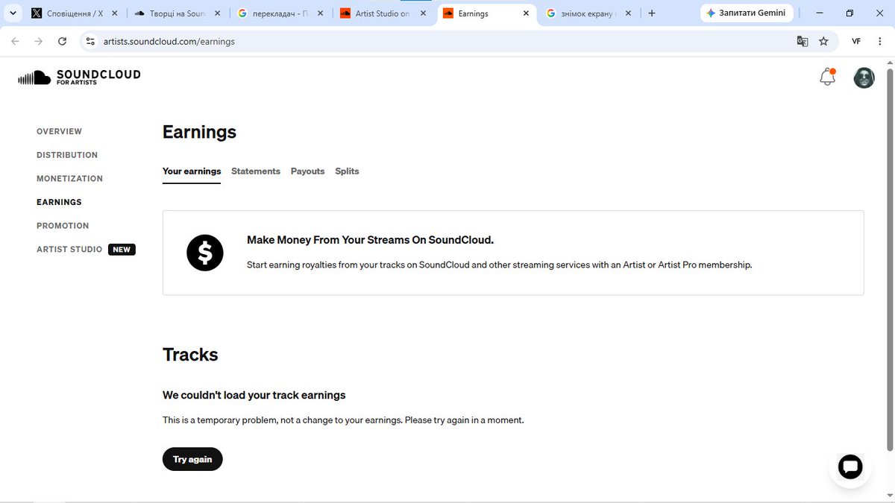
Task: Switch to the Statements tab
Action: click(256, 171)
